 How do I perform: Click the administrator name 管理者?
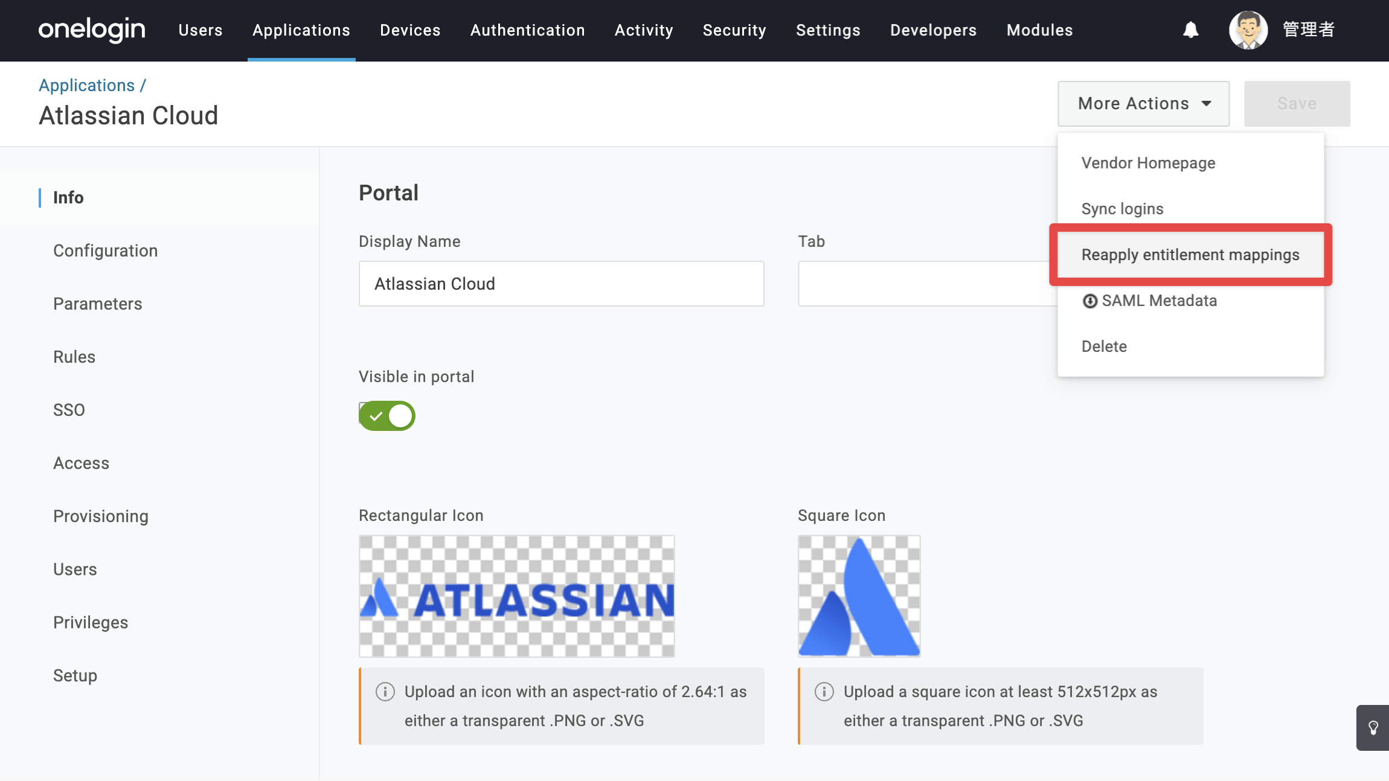[x=1308, y=30]
